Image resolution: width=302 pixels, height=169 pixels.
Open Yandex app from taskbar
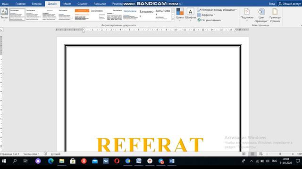tap(84, 161)
